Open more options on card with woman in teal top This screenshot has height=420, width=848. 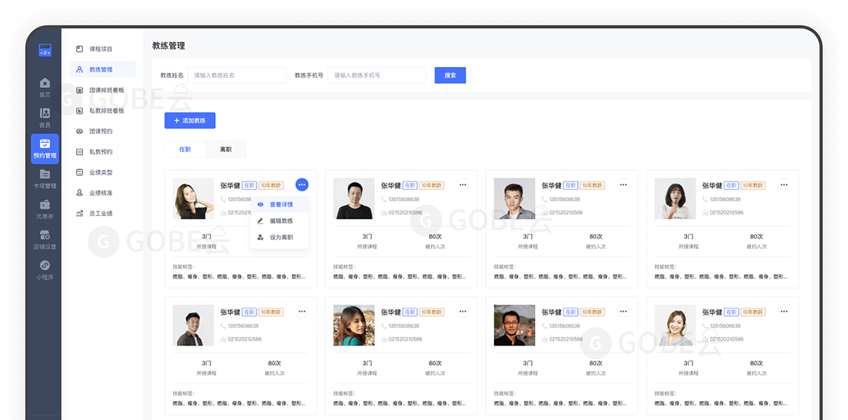[x=462, y=311]
